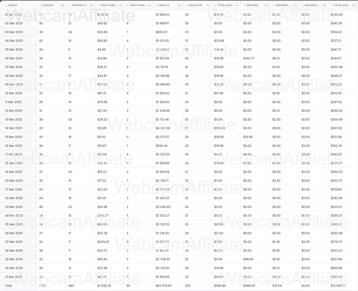358x291 pixels.
Task: Click the $62 578.83 rebills total
Action: [x=163, y=286]
